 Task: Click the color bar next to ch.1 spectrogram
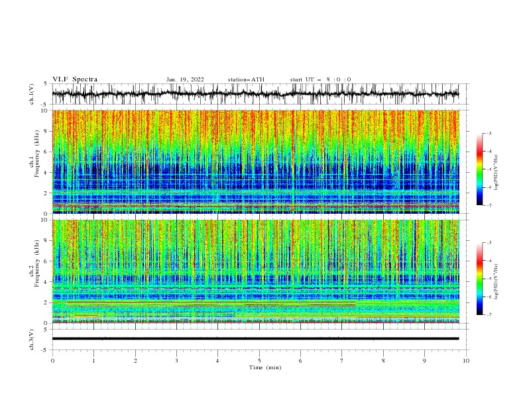pos(479,169)
